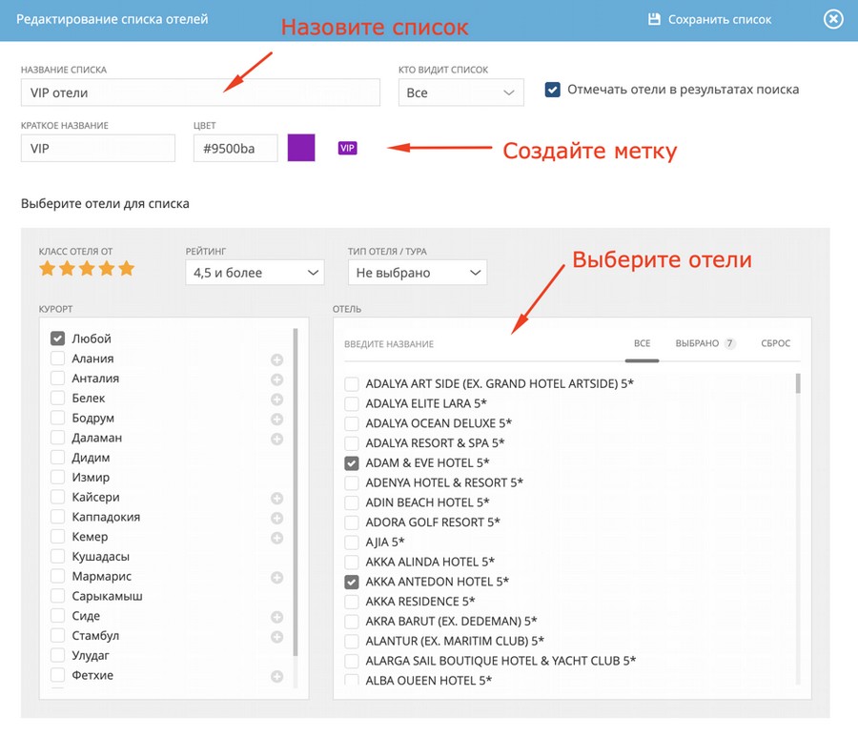Set hotel class to two stars
This screenshot has width=858, height=738.
coord(67,268)
